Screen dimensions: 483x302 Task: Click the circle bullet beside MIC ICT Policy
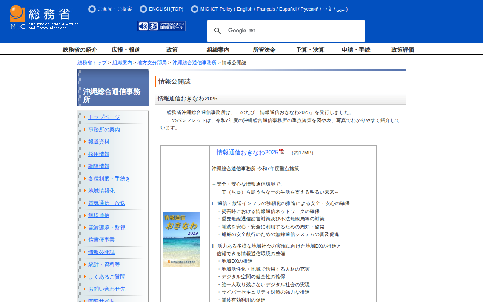[195, 9]
